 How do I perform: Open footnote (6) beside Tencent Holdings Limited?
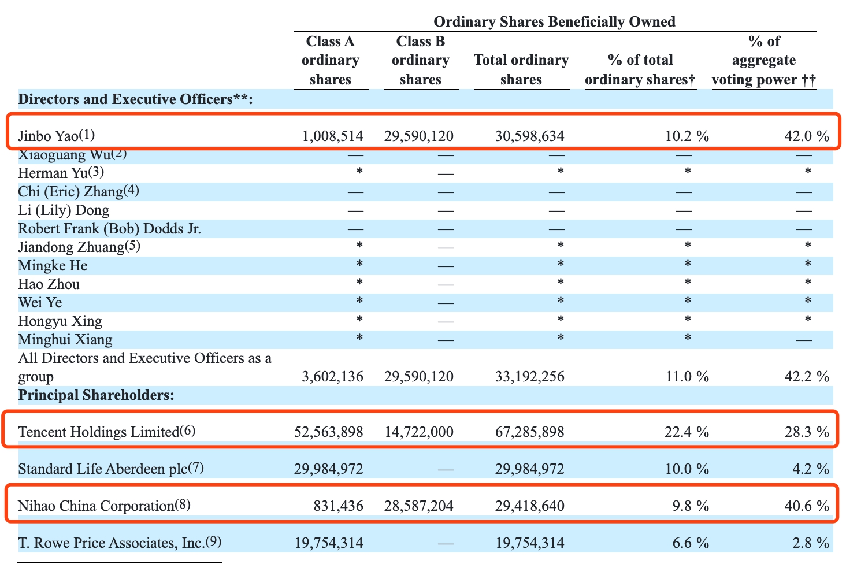[188, 431]
